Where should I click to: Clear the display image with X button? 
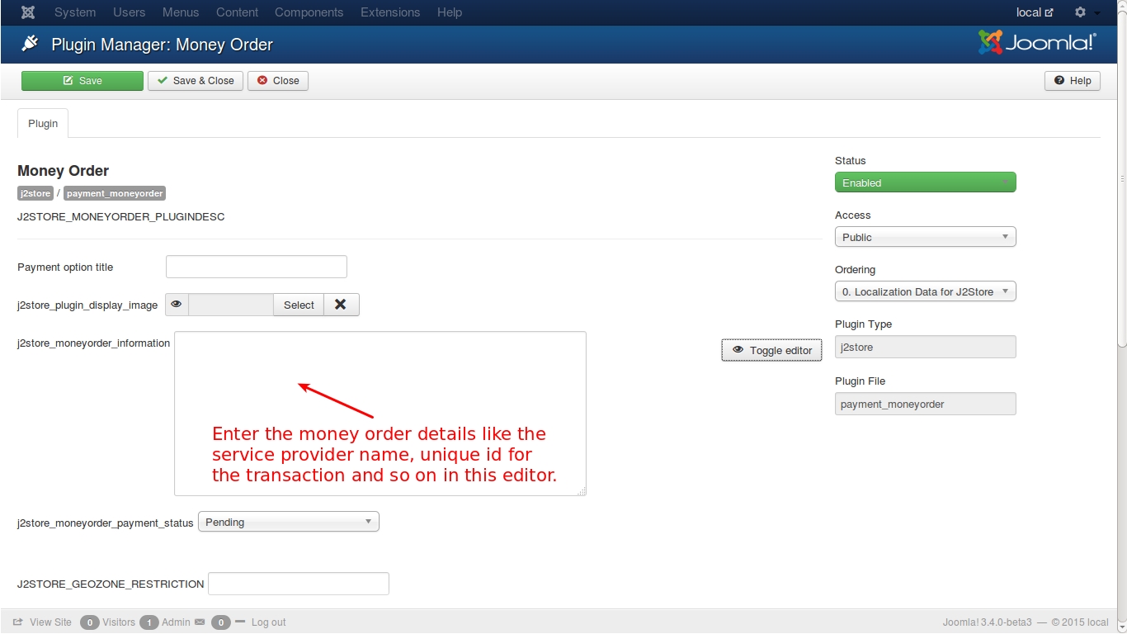[341, 305]
